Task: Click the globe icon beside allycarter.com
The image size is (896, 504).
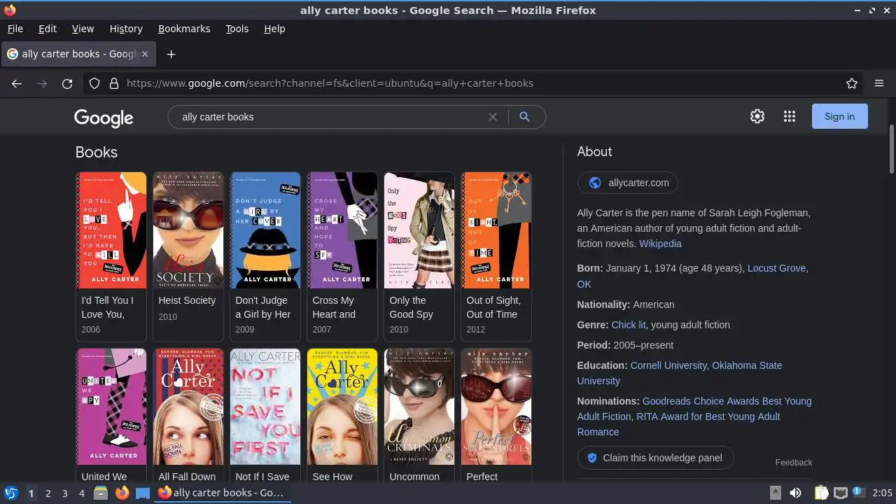Action: [x=595, y=183]
